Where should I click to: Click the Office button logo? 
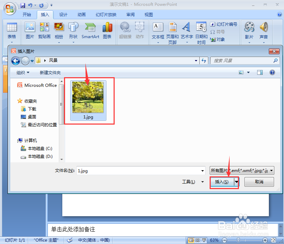pos(10,9)
